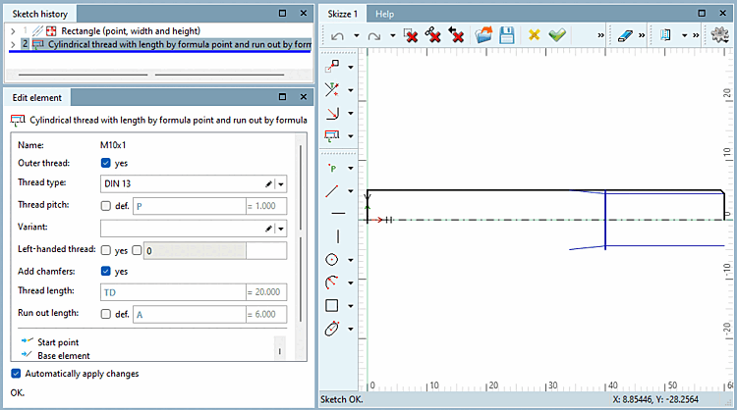Select the point-to-rectangle snap tool icon
Viewport: 737px width, 410px height.
pos(332,67)
